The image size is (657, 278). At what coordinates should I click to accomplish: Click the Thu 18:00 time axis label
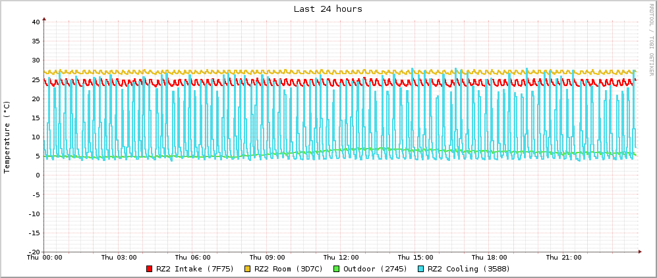[489, 258]
